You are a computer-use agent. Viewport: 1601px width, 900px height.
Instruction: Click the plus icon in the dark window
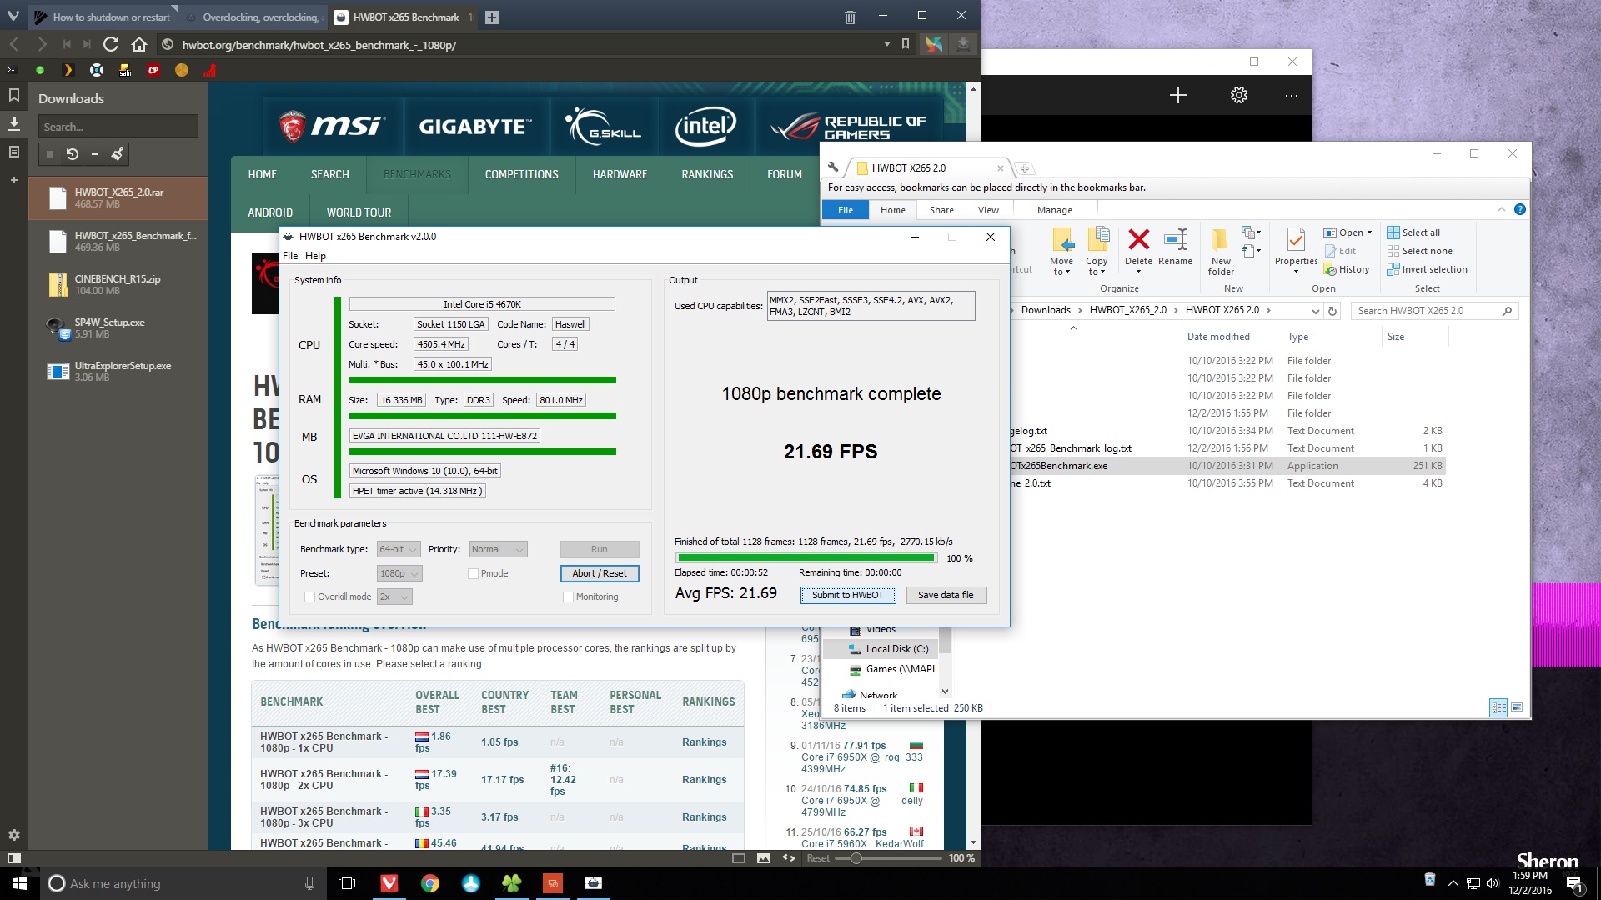1178,95
